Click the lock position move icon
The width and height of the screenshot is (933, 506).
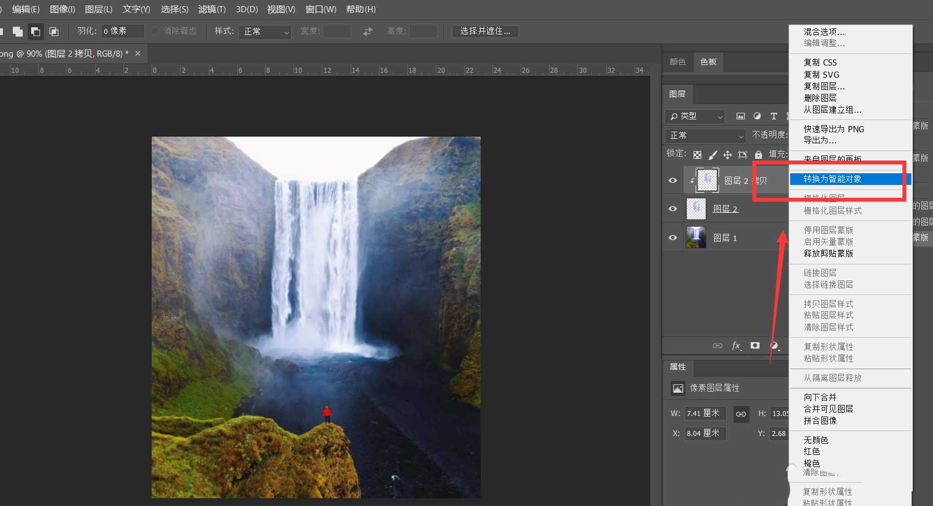pyautogui.click(x=727, y=155)
